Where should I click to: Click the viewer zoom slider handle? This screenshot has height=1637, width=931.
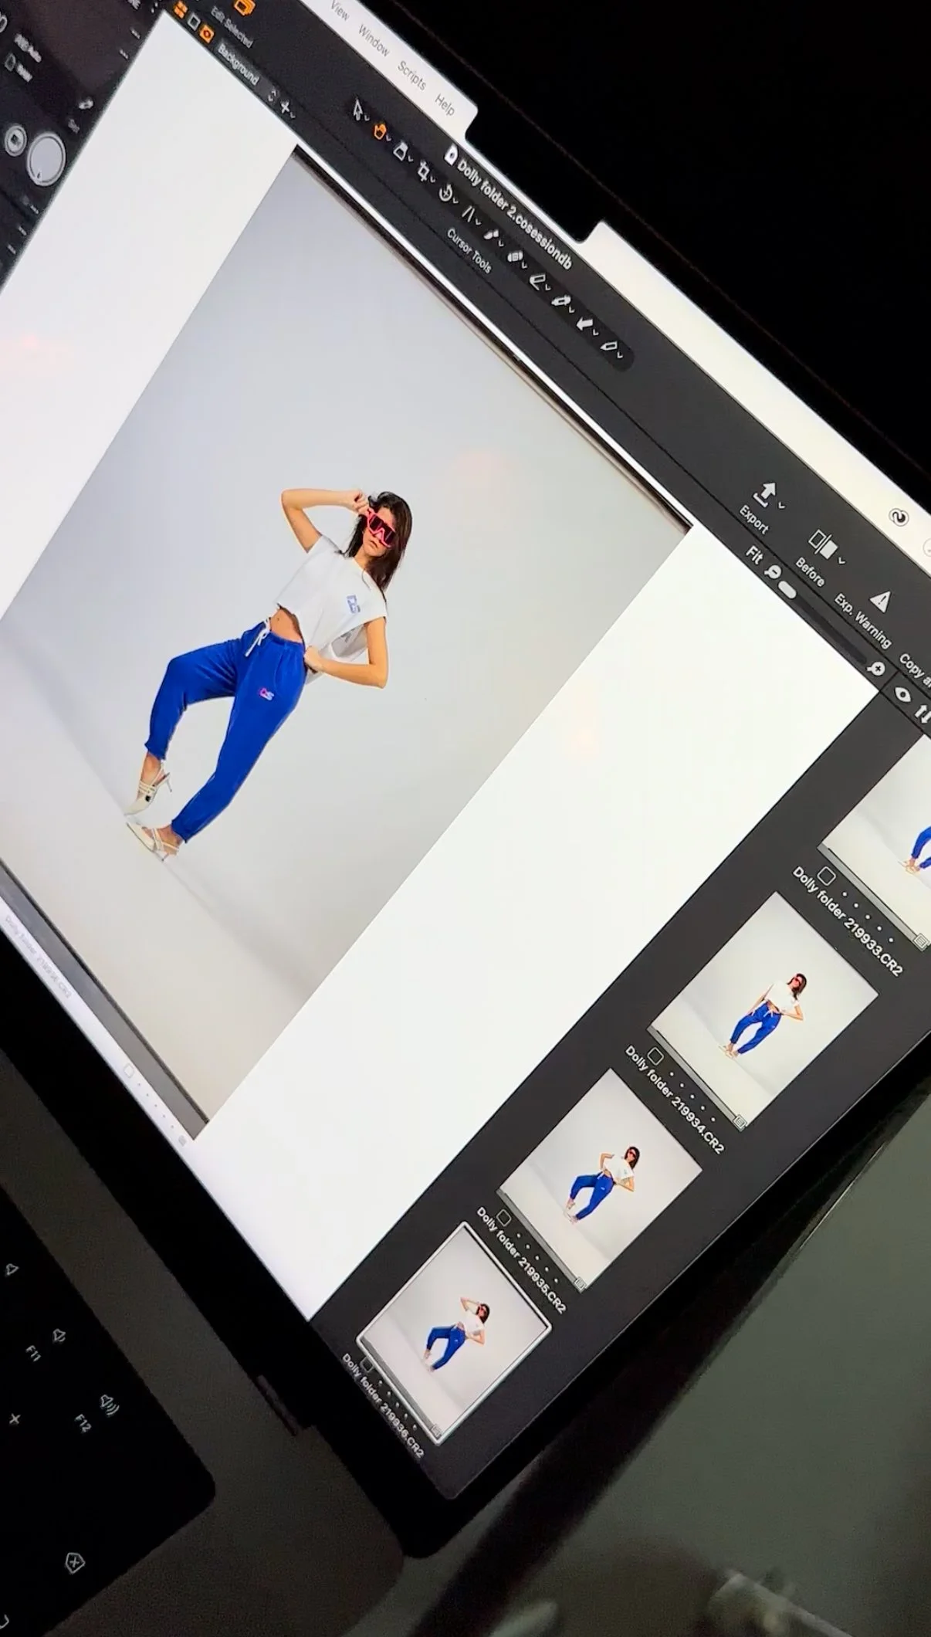tap(787, 590)
